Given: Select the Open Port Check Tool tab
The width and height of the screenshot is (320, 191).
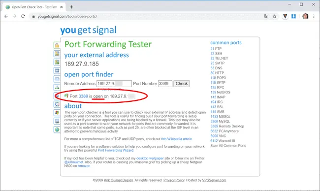Looking at the screenshot, I should [x=34, y=7].
